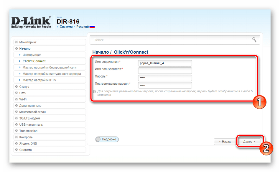Open the Яндекс.DNS menu item
Image resolution: width=280 pixels, height=172 pixels.
(50, 144)
